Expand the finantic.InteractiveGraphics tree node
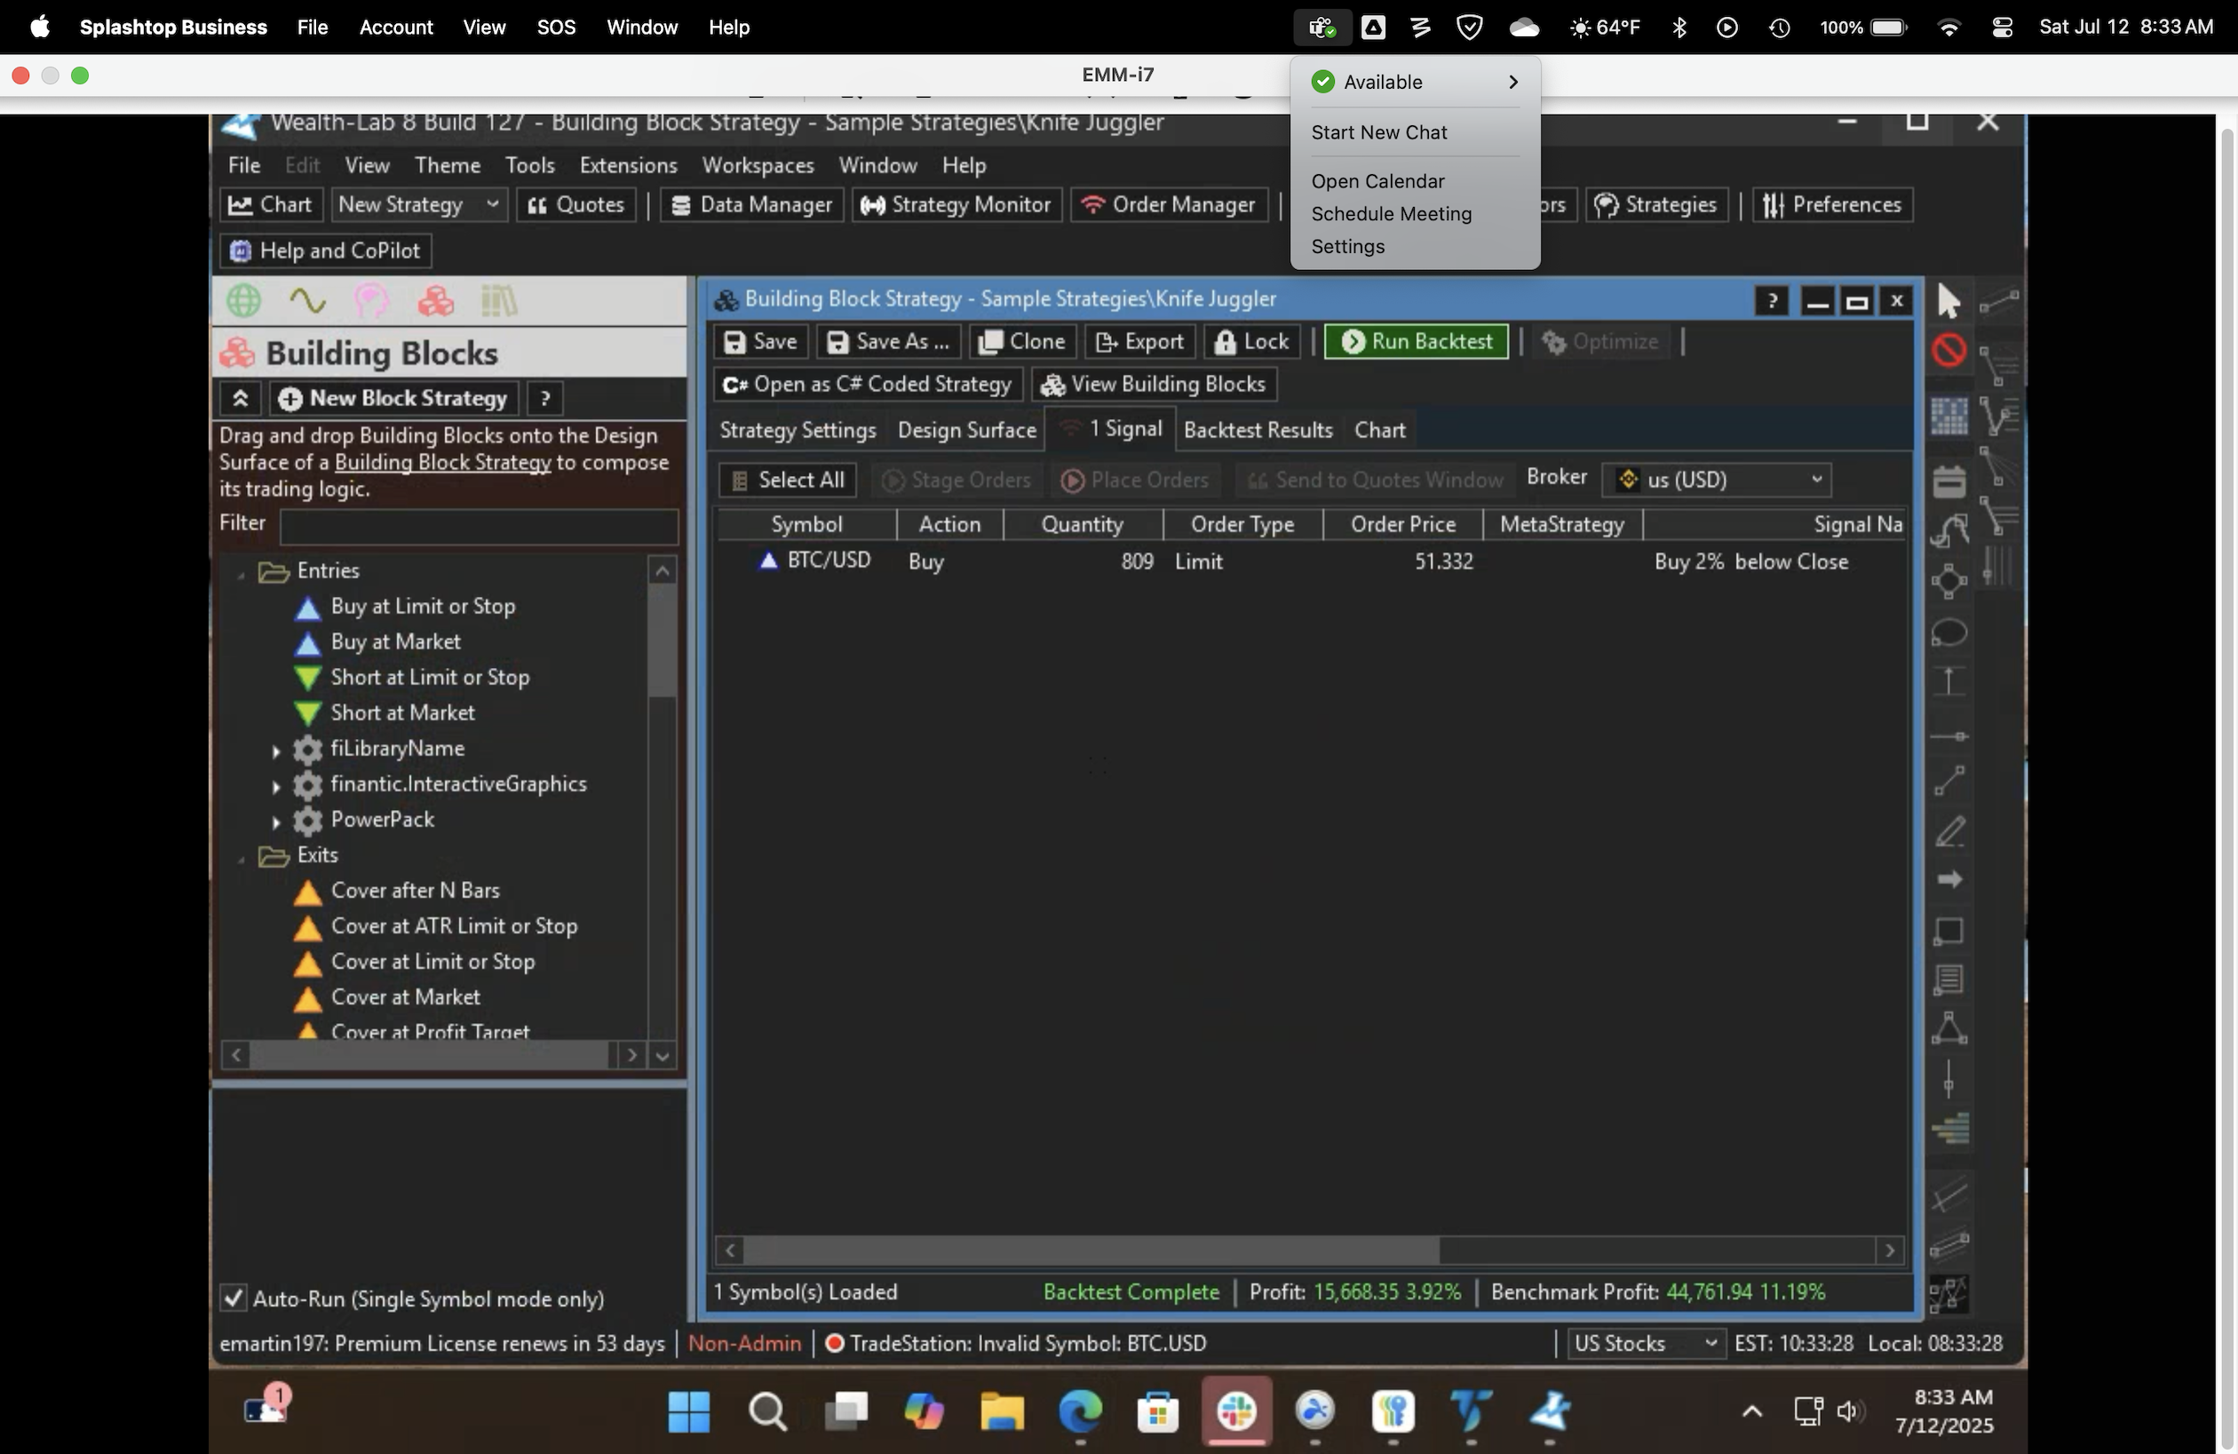The image size is (2238, 1454). pos(275,785)
